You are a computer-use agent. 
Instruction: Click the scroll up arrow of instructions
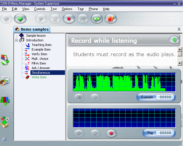tap(180, 49)
